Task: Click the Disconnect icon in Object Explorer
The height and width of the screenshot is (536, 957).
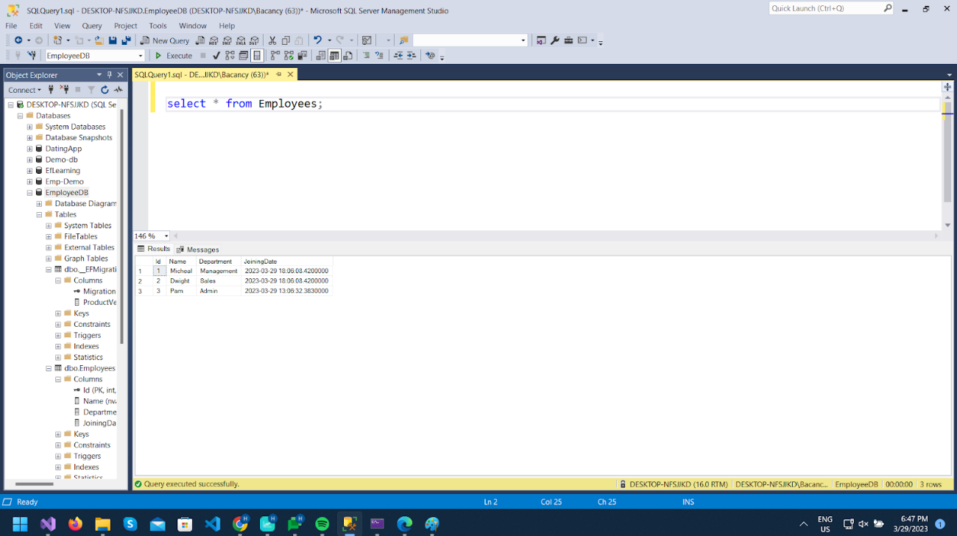Action: pos(64,90)
